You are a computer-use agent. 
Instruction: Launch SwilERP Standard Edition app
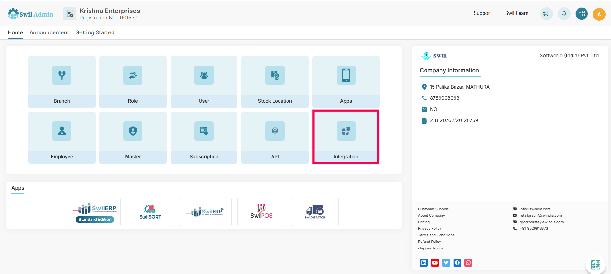pos(95,212)
